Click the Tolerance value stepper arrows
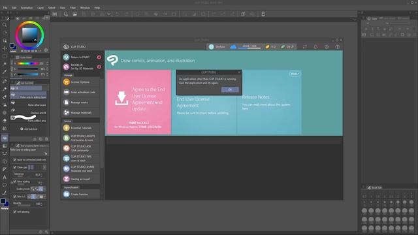Screen dimensions: 418x235 coord(41,175)
